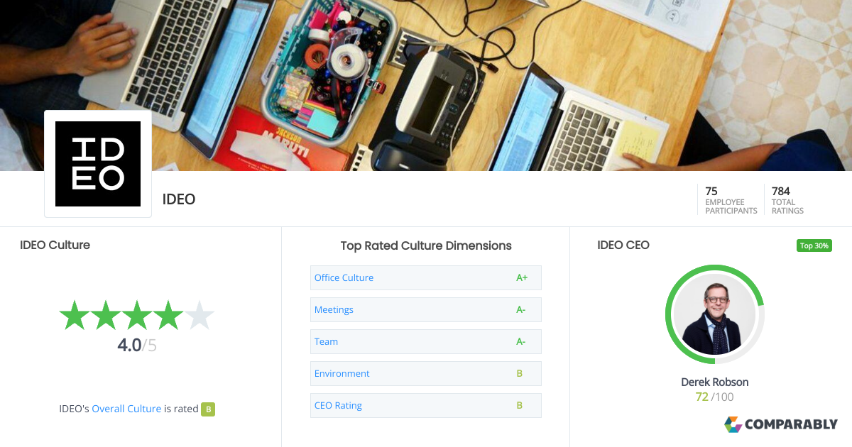Open the CEO Rating dimension link

(338, 405)
